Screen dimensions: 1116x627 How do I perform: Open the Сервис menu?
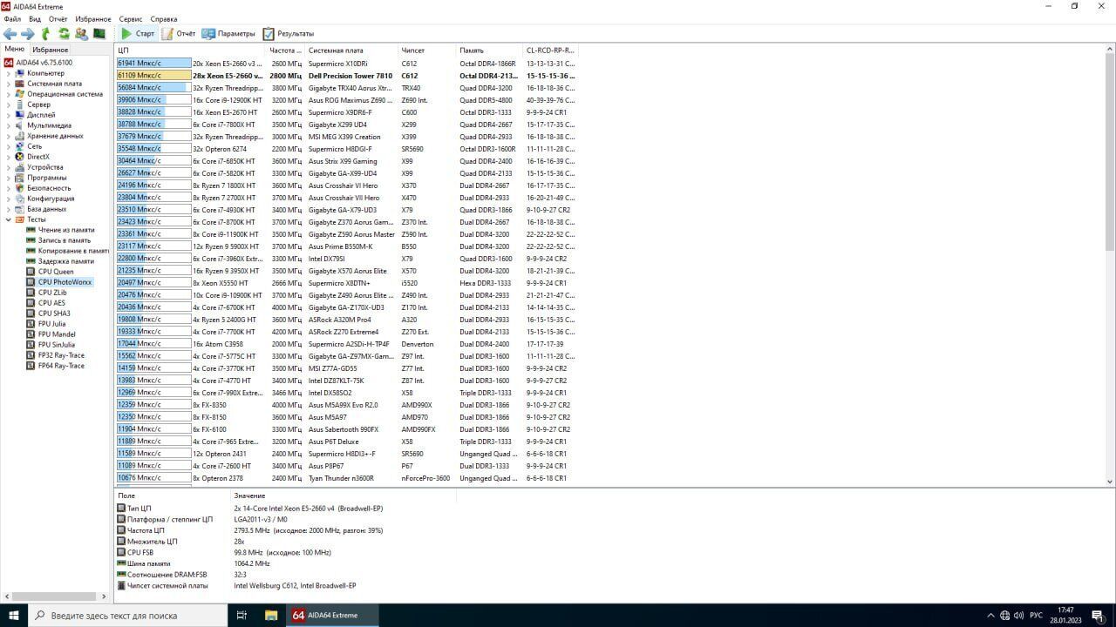[x=131, y=19]
